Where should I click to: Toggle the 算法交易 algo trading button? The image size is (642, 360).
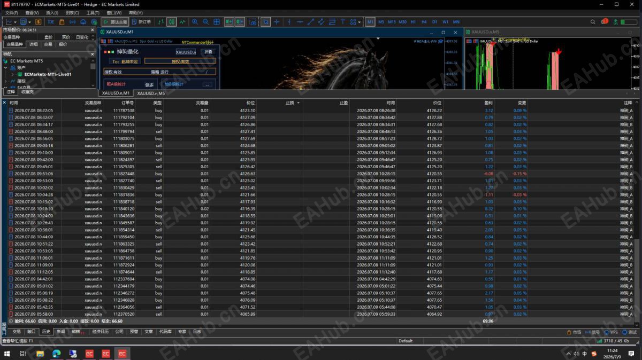(115, 22)
